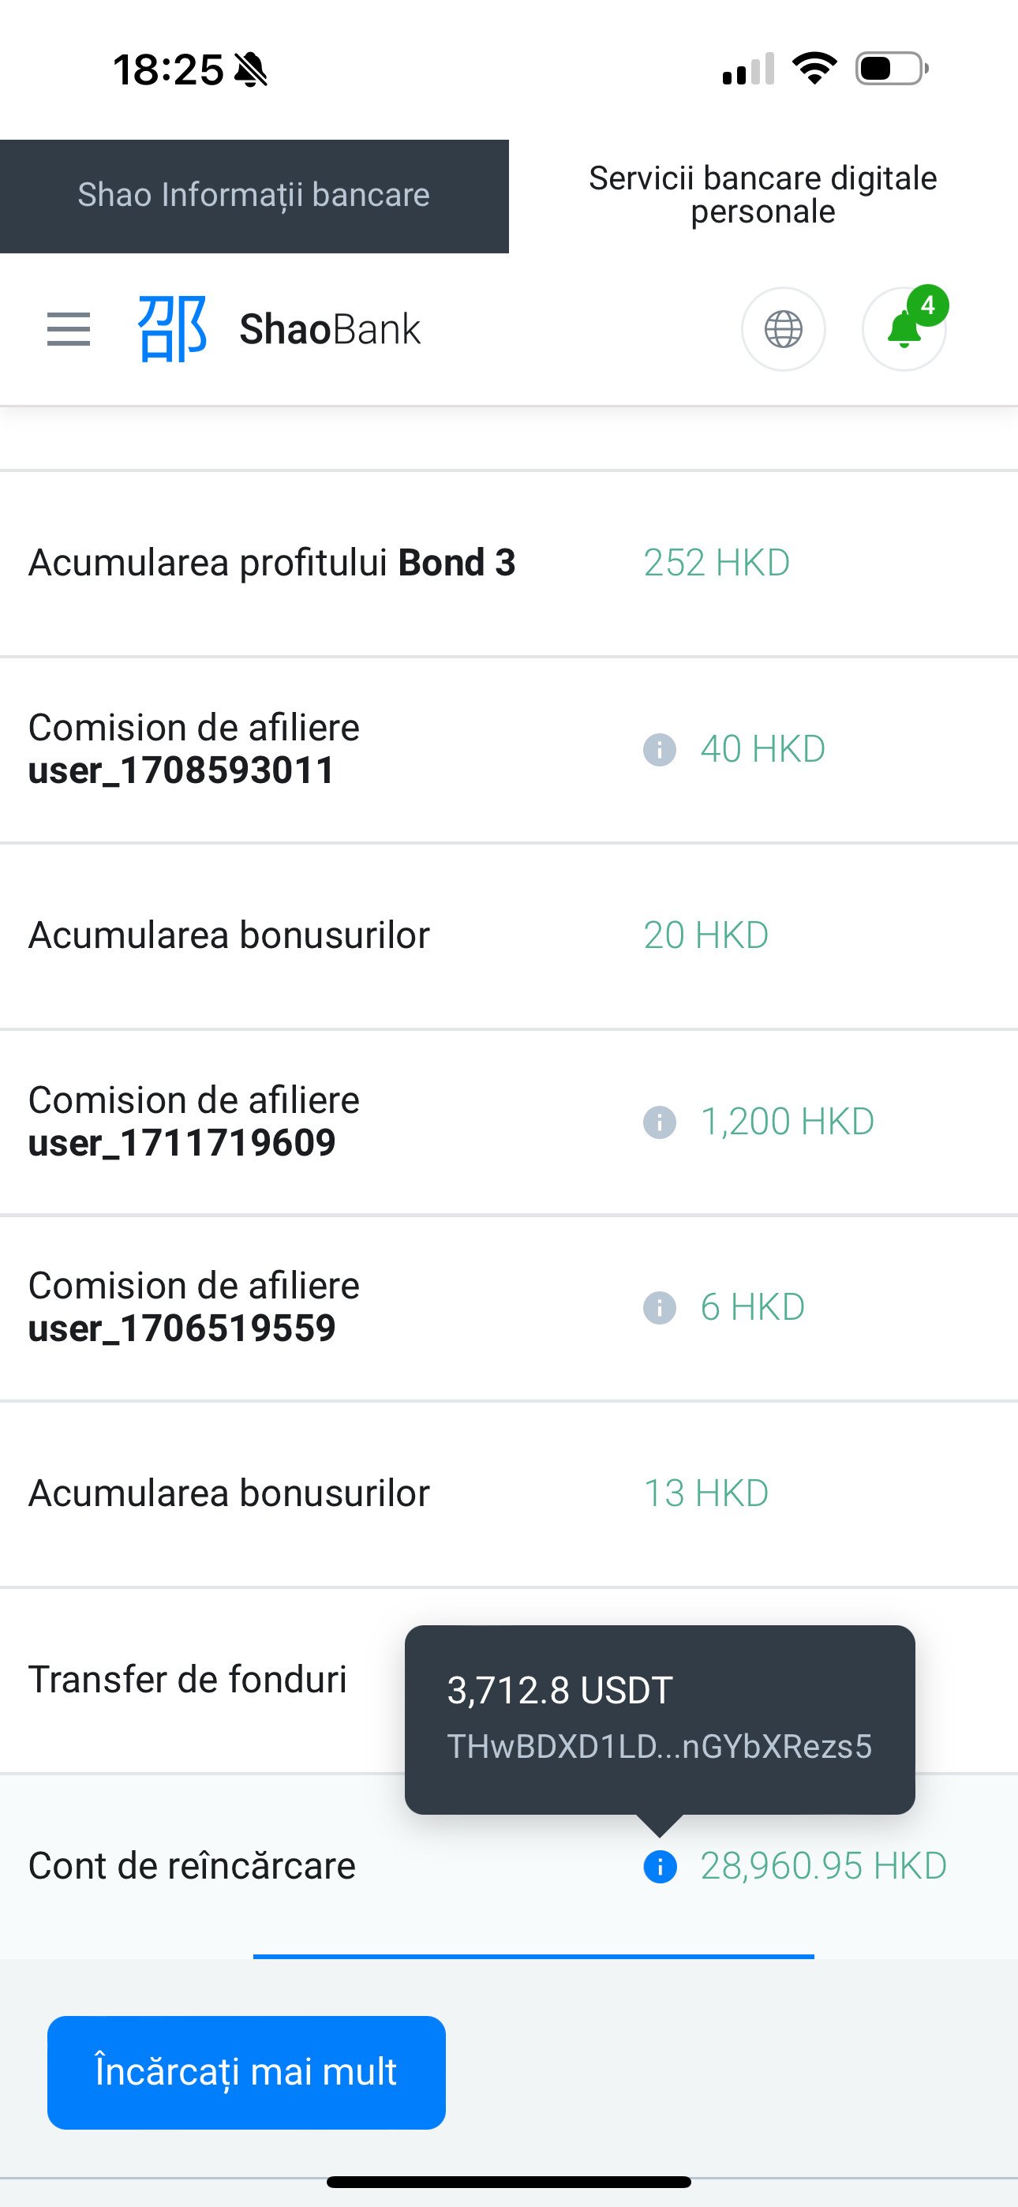Open the globe language selector
The image size is (1018, 2207).
tap(783, 329)
